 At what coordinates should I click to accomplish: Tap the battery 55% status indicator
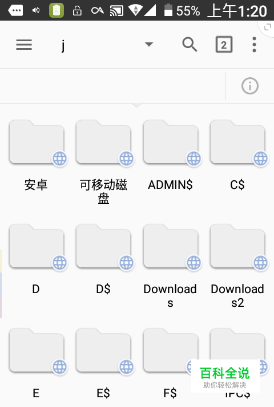182,11
